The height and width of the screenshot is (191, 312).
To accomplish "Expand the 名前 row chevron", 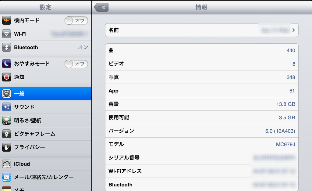I will tap(293, 30).
